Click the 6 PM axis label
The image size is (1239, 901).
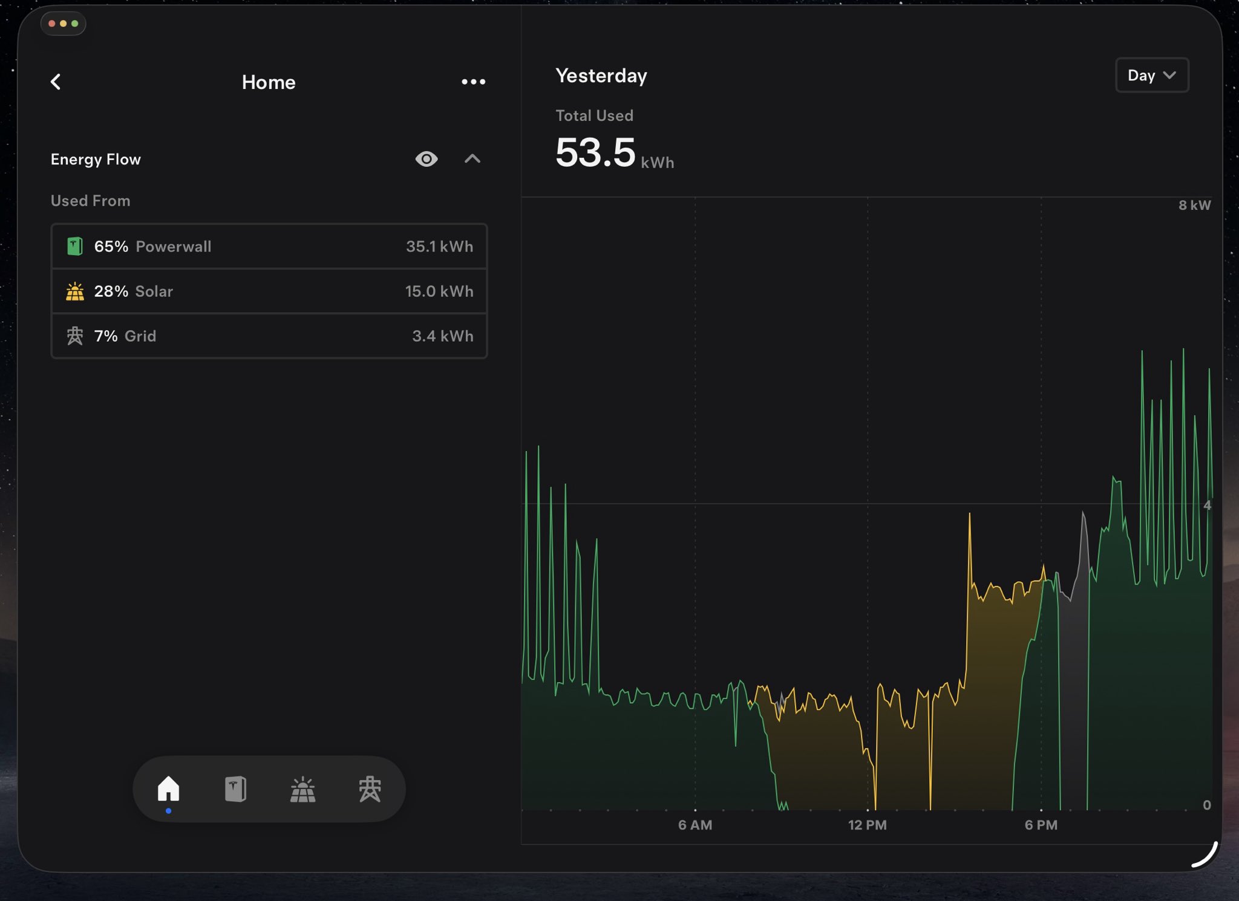click(1041, 825)
